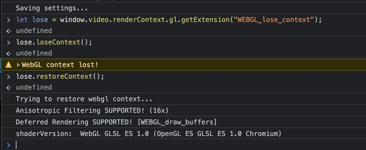Click the "Saving settings..." log message
The width and height of the screenshot is (366, 150).
pos(52,8)
